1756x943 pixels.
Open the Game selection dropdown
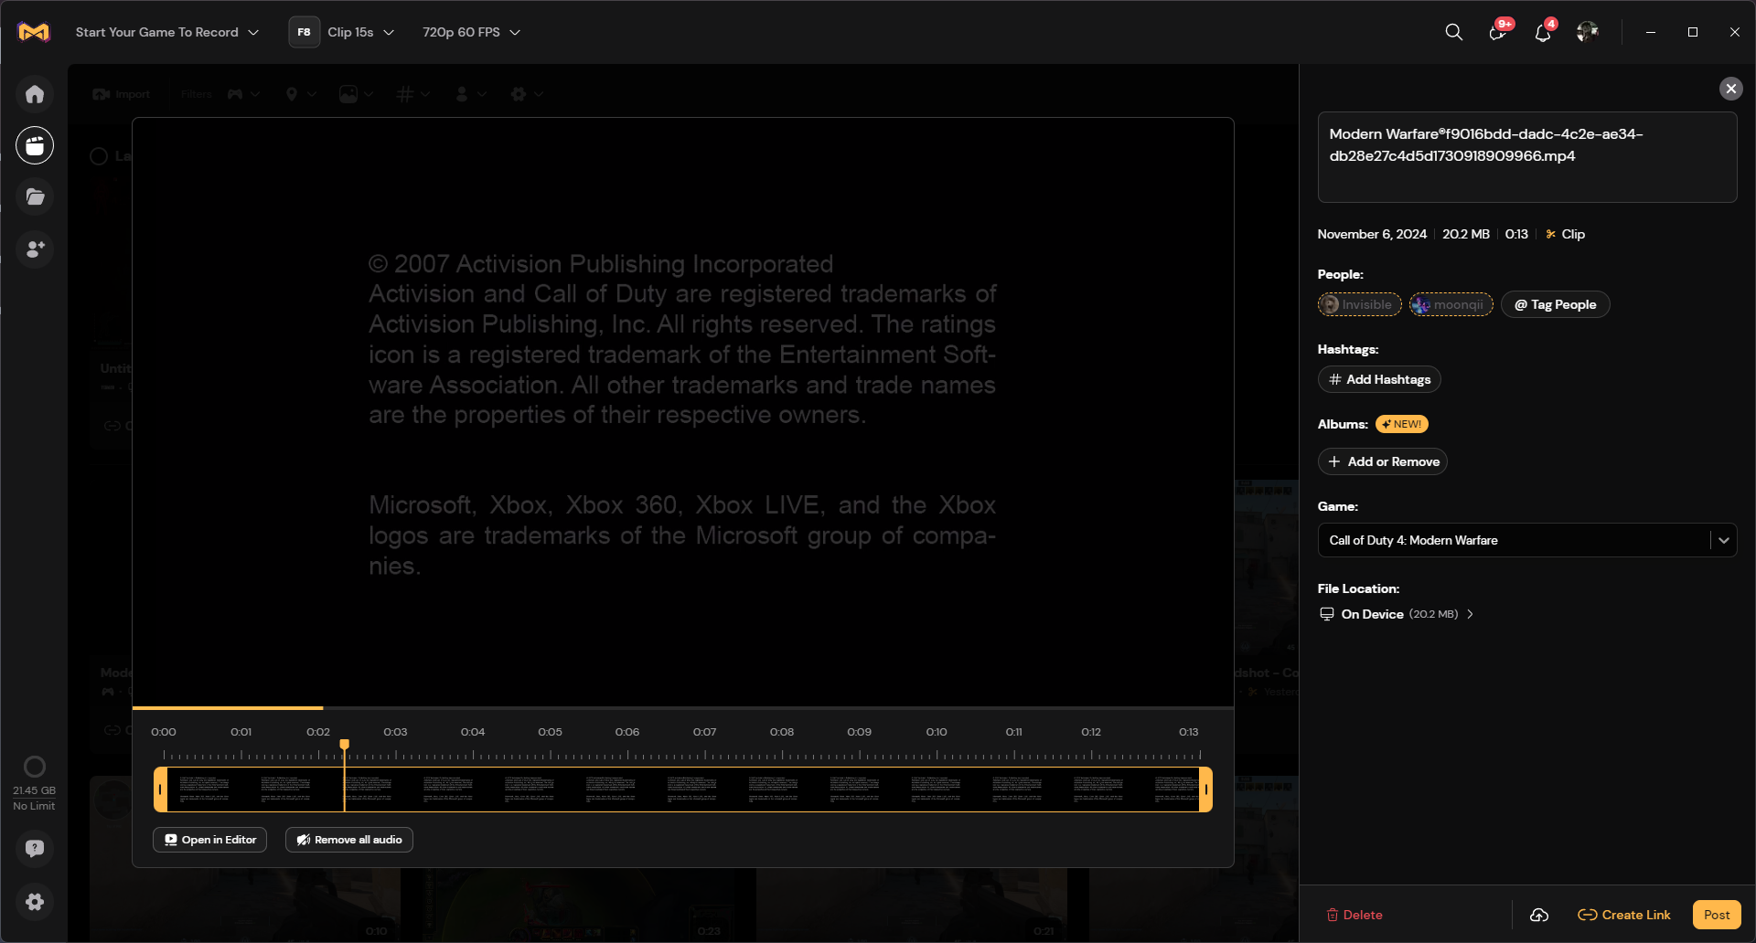point(1526,540)
